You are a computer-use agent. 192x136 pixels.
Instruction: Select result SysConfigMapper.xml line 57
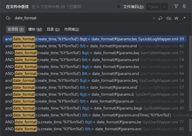(94, 87)
